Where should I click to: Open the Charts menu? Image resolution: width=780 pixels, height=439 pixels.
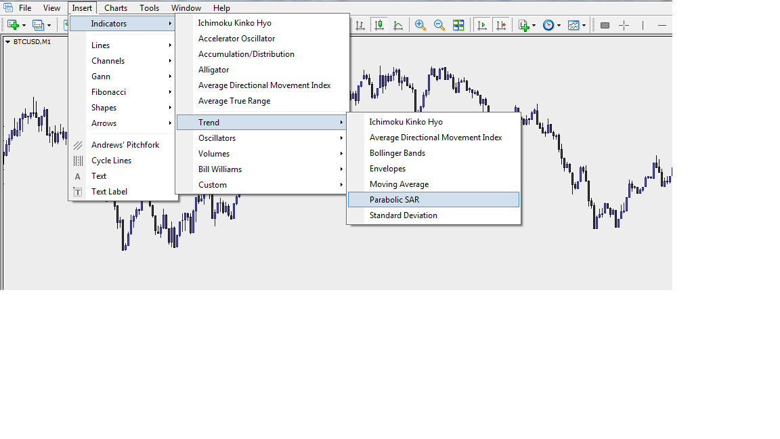tap(116, 8)
